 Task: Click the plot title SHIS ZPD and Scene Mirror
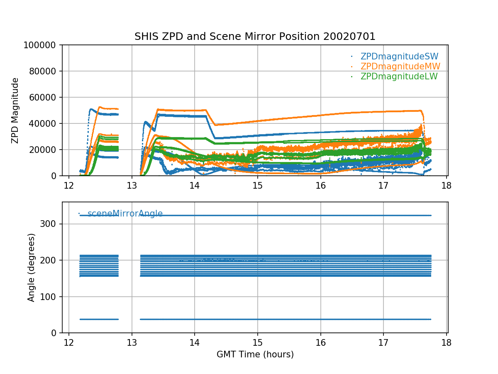tap(255, 37)
